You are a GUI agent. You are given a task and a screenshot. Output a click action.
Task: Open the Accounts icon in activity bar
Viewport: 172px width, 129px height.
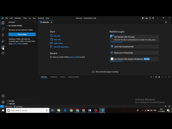[x=3, y=96]
